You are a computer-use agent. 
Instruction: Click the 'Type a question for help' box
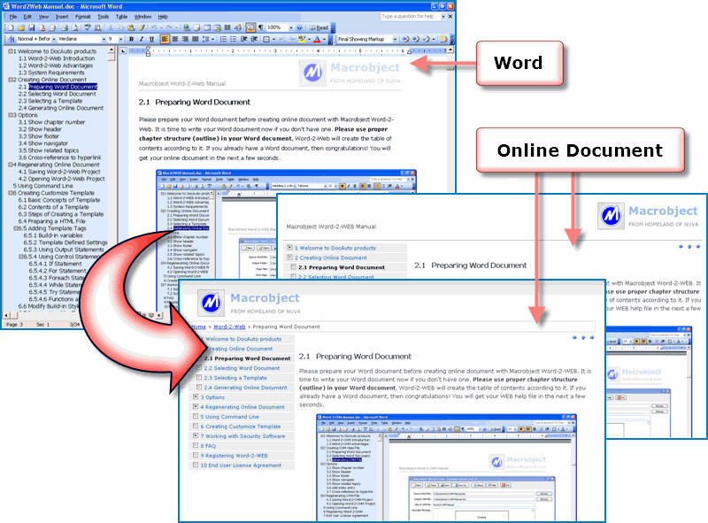[x=410, y=16]
